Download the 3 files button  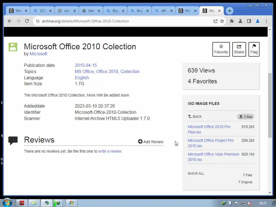(x=245, y=117)
